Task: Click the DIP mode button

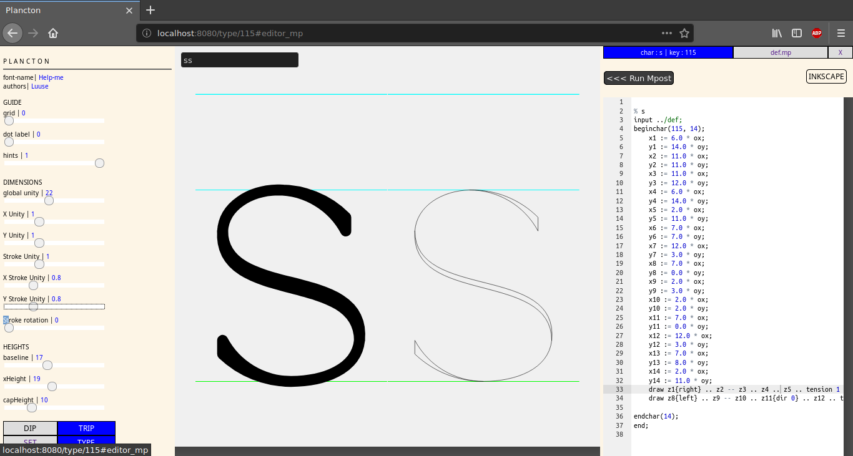Action: (x=30, y=429)
